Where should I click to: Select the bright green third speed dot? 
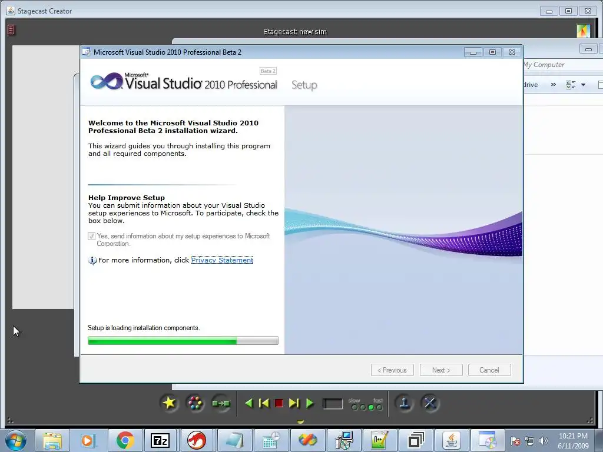point(371,407)
